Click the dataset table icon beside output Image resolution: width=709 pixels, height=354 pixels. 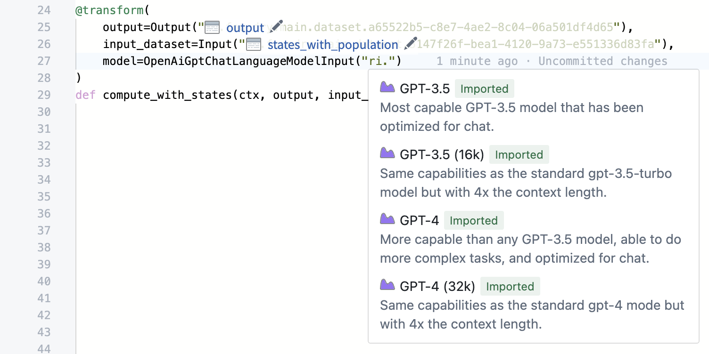tap(212, 28)
